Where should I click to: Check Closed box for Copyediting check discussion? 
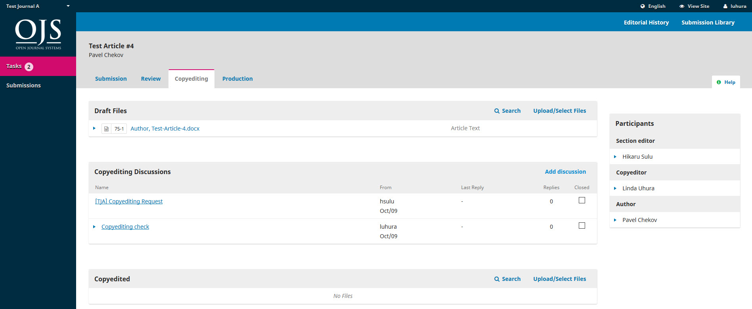tap(582, 226)
